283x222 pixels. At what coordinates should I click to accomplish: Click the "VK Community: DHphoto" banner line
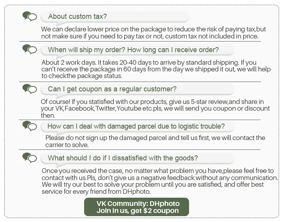coord(138,204)
